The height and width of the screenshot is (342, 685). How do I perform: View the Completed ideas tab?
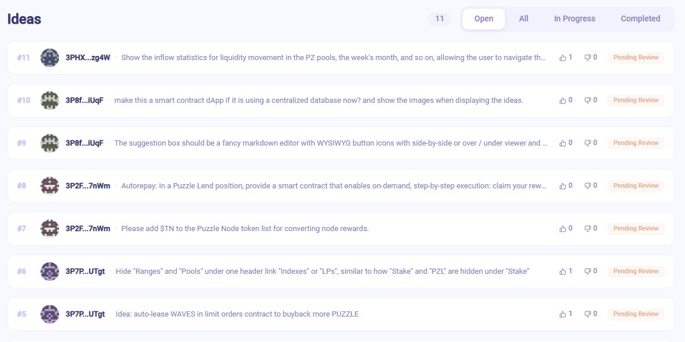tap(640, 18)
